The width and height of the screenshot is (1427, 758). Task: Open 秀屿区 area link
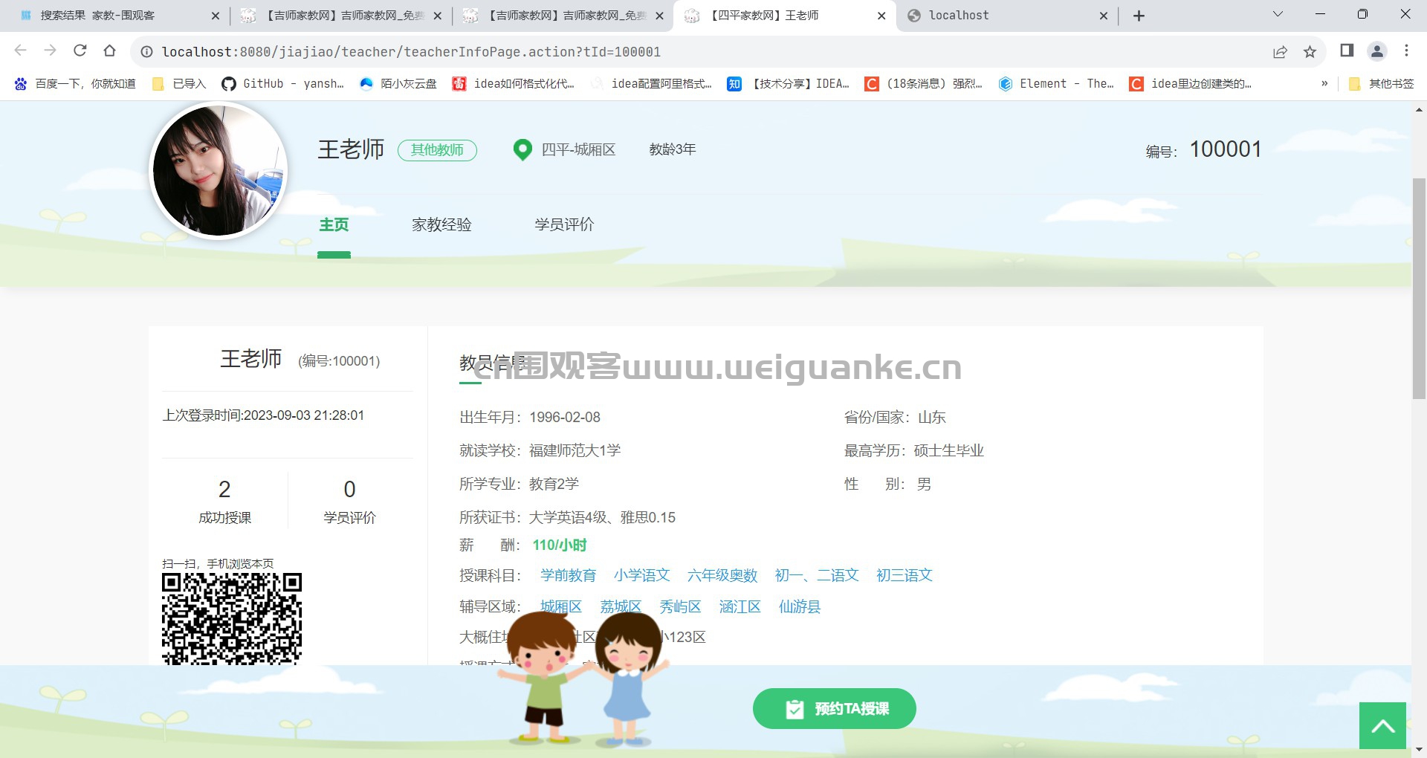coord(680,606)
